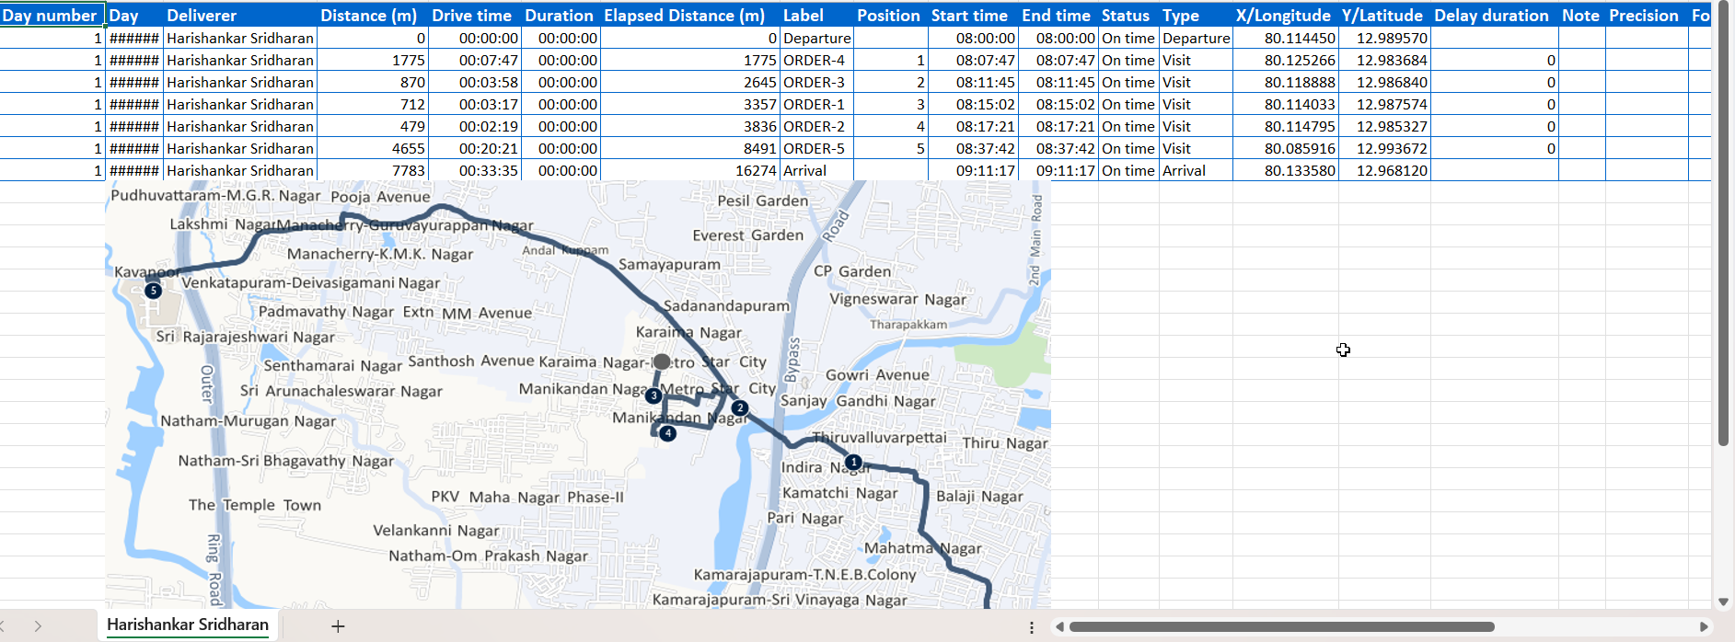Click map stop marker number 2
This screenshot has width=1735, height=642.
(x=740, y=408)
